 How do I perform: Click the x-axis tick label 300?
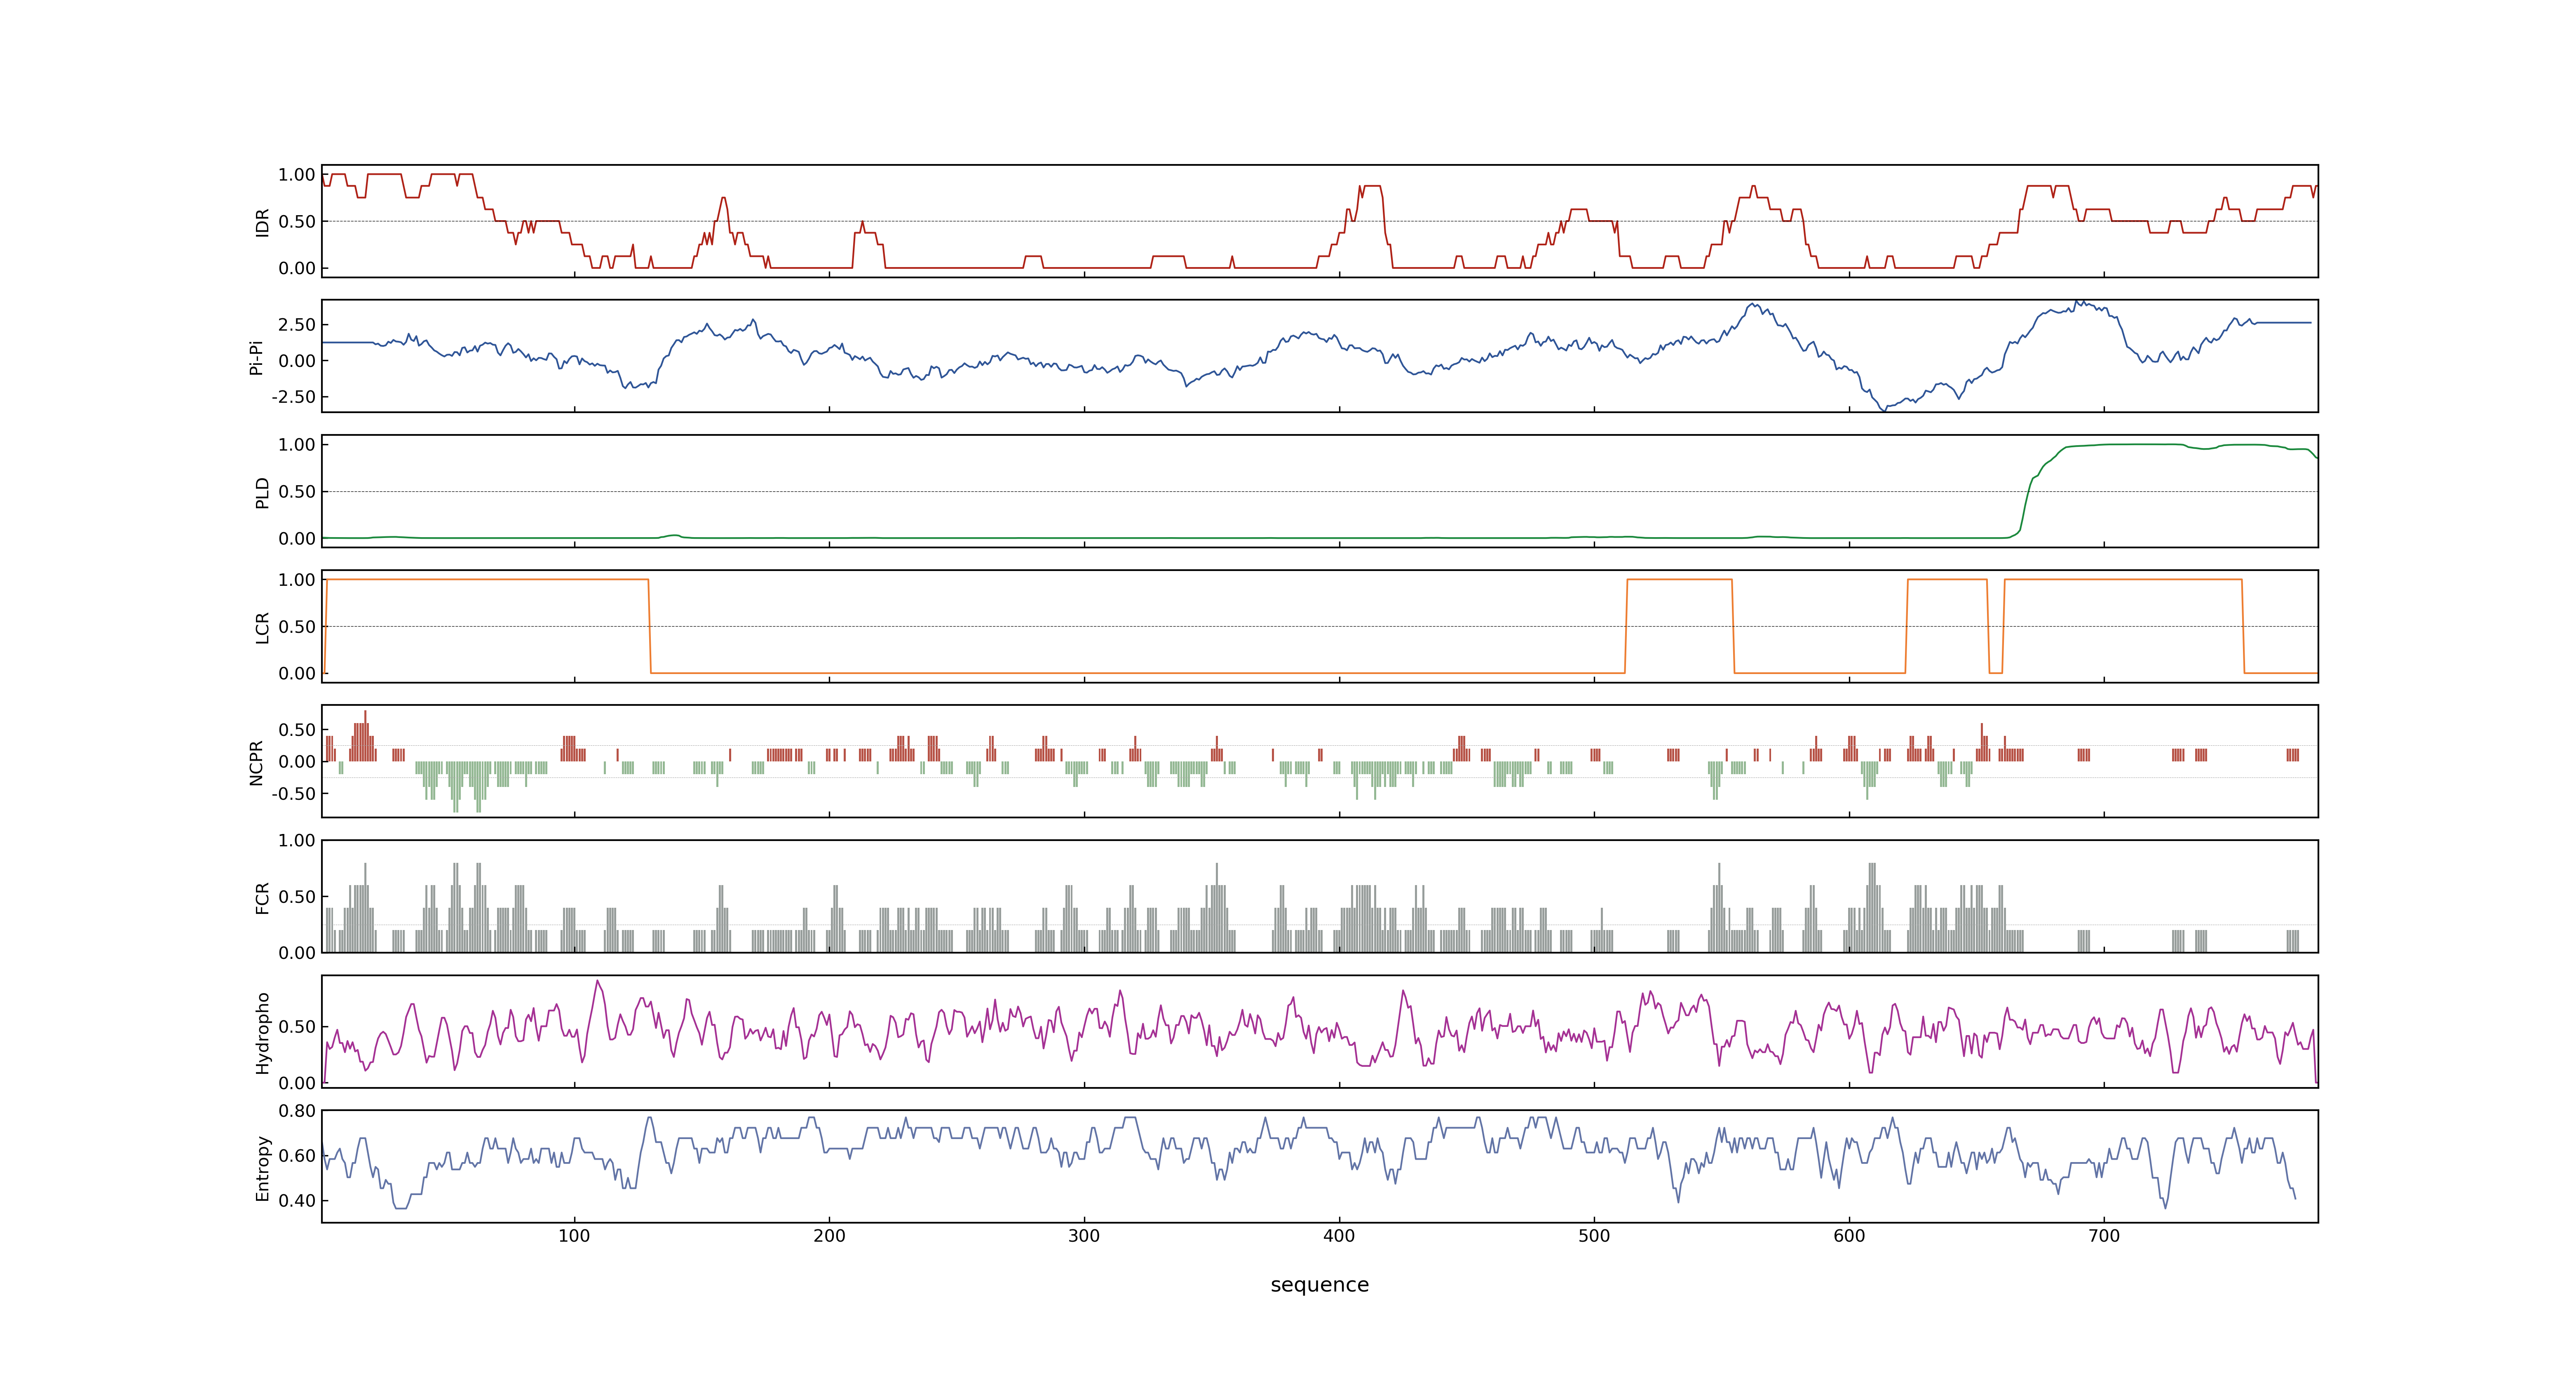1084,1236
